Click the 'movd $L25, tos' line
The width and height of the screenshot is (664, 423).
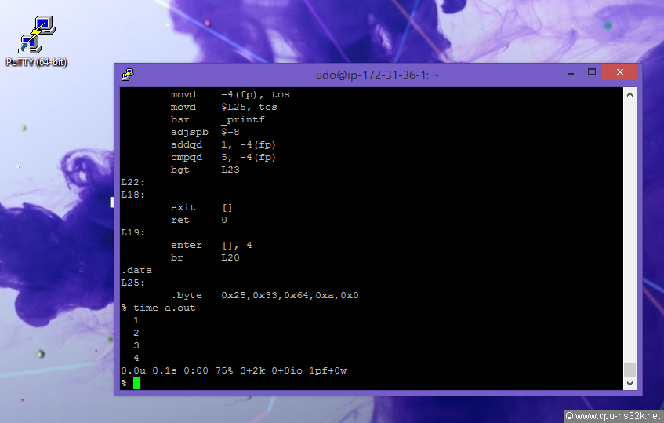(223, 107)
